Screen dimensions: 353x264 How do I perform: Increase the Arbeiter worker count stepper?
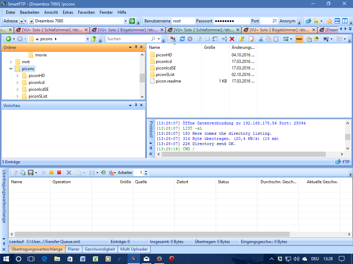[146, 171]
